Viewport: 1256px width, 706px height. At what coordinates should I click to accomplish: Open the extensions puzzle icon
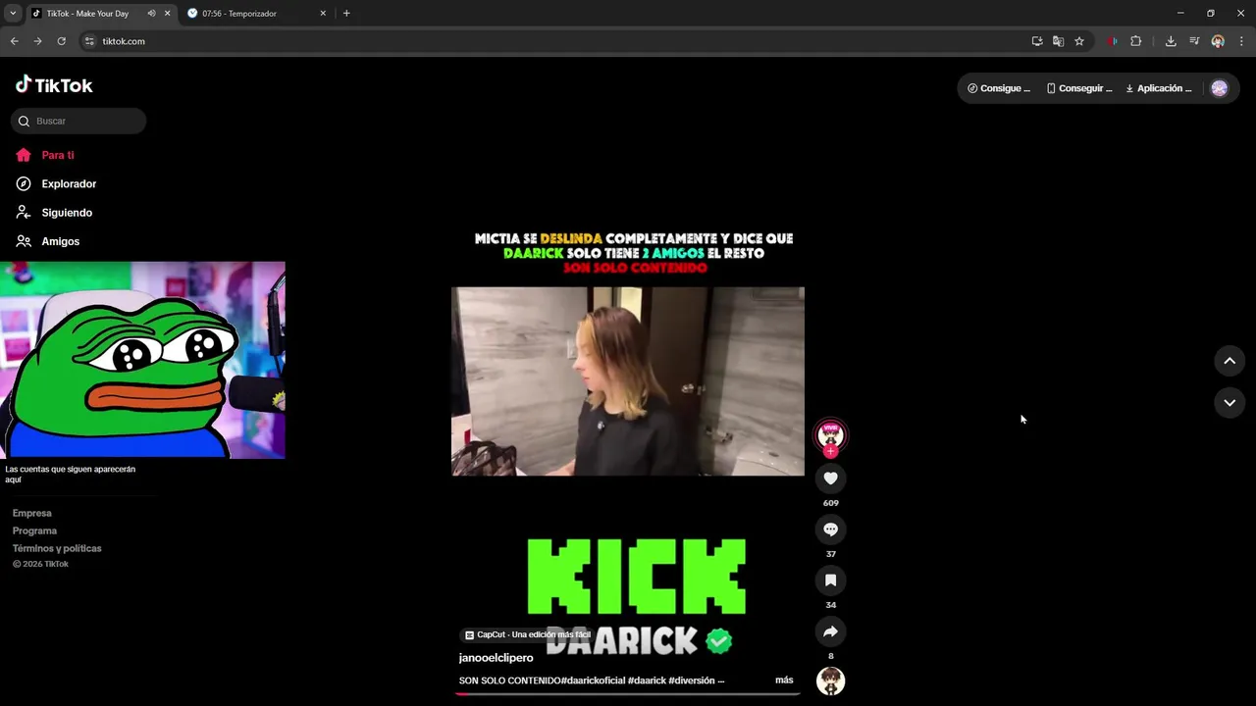tap(1136, 41)
